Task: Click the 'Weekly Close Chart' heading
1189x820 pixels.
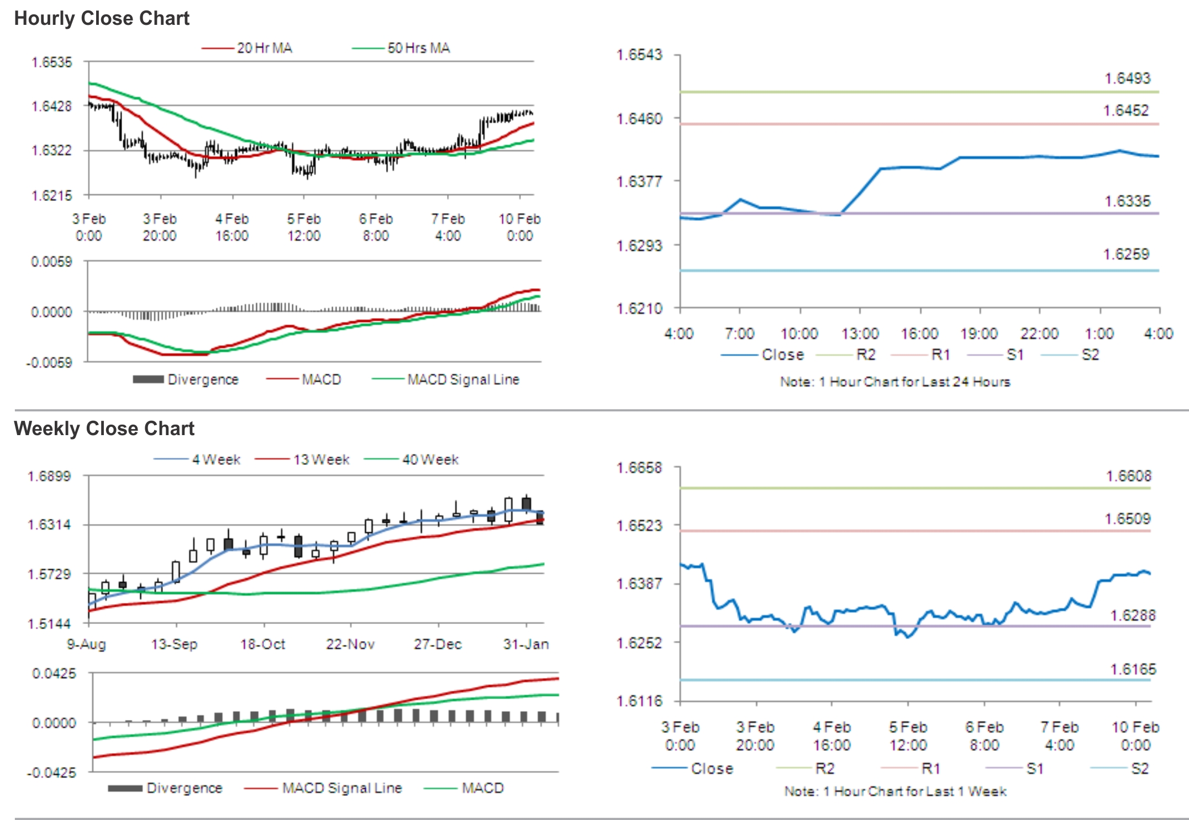Action: tap(104, 428)
